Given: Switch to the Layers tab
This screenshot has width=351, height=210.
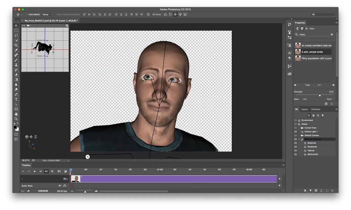Looking at the screenshot, I should (304, 109).
